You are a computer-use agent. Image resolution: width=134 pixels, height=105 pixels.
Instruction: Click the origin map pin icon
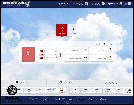[110, 50]
